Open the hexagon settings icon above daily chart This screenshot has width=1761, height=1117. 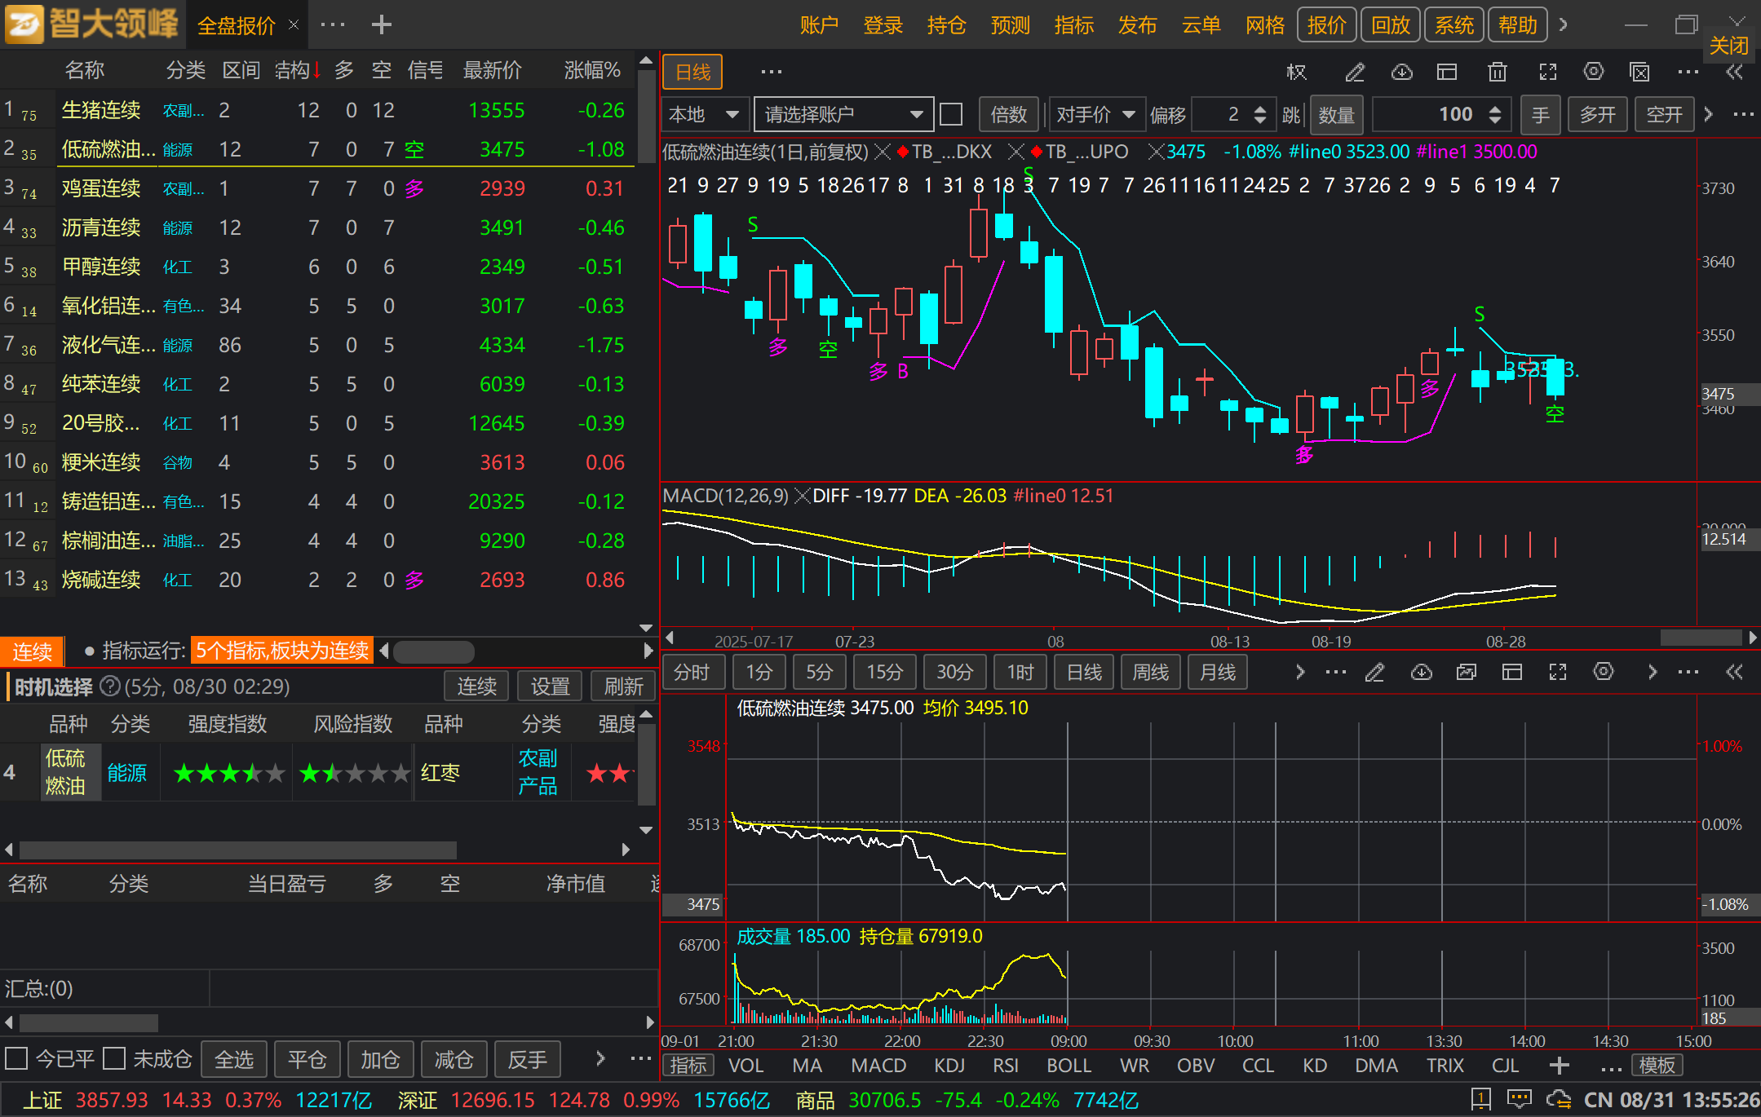pos(1593,72)
